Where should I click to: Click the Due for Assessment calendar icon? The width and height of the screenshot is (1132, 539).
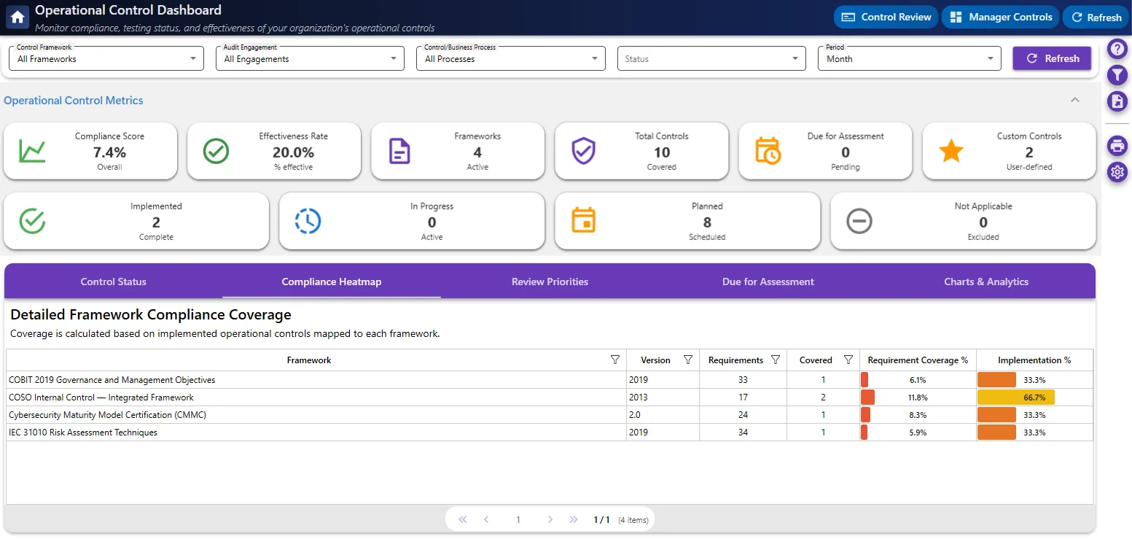[x=767, y=151]
